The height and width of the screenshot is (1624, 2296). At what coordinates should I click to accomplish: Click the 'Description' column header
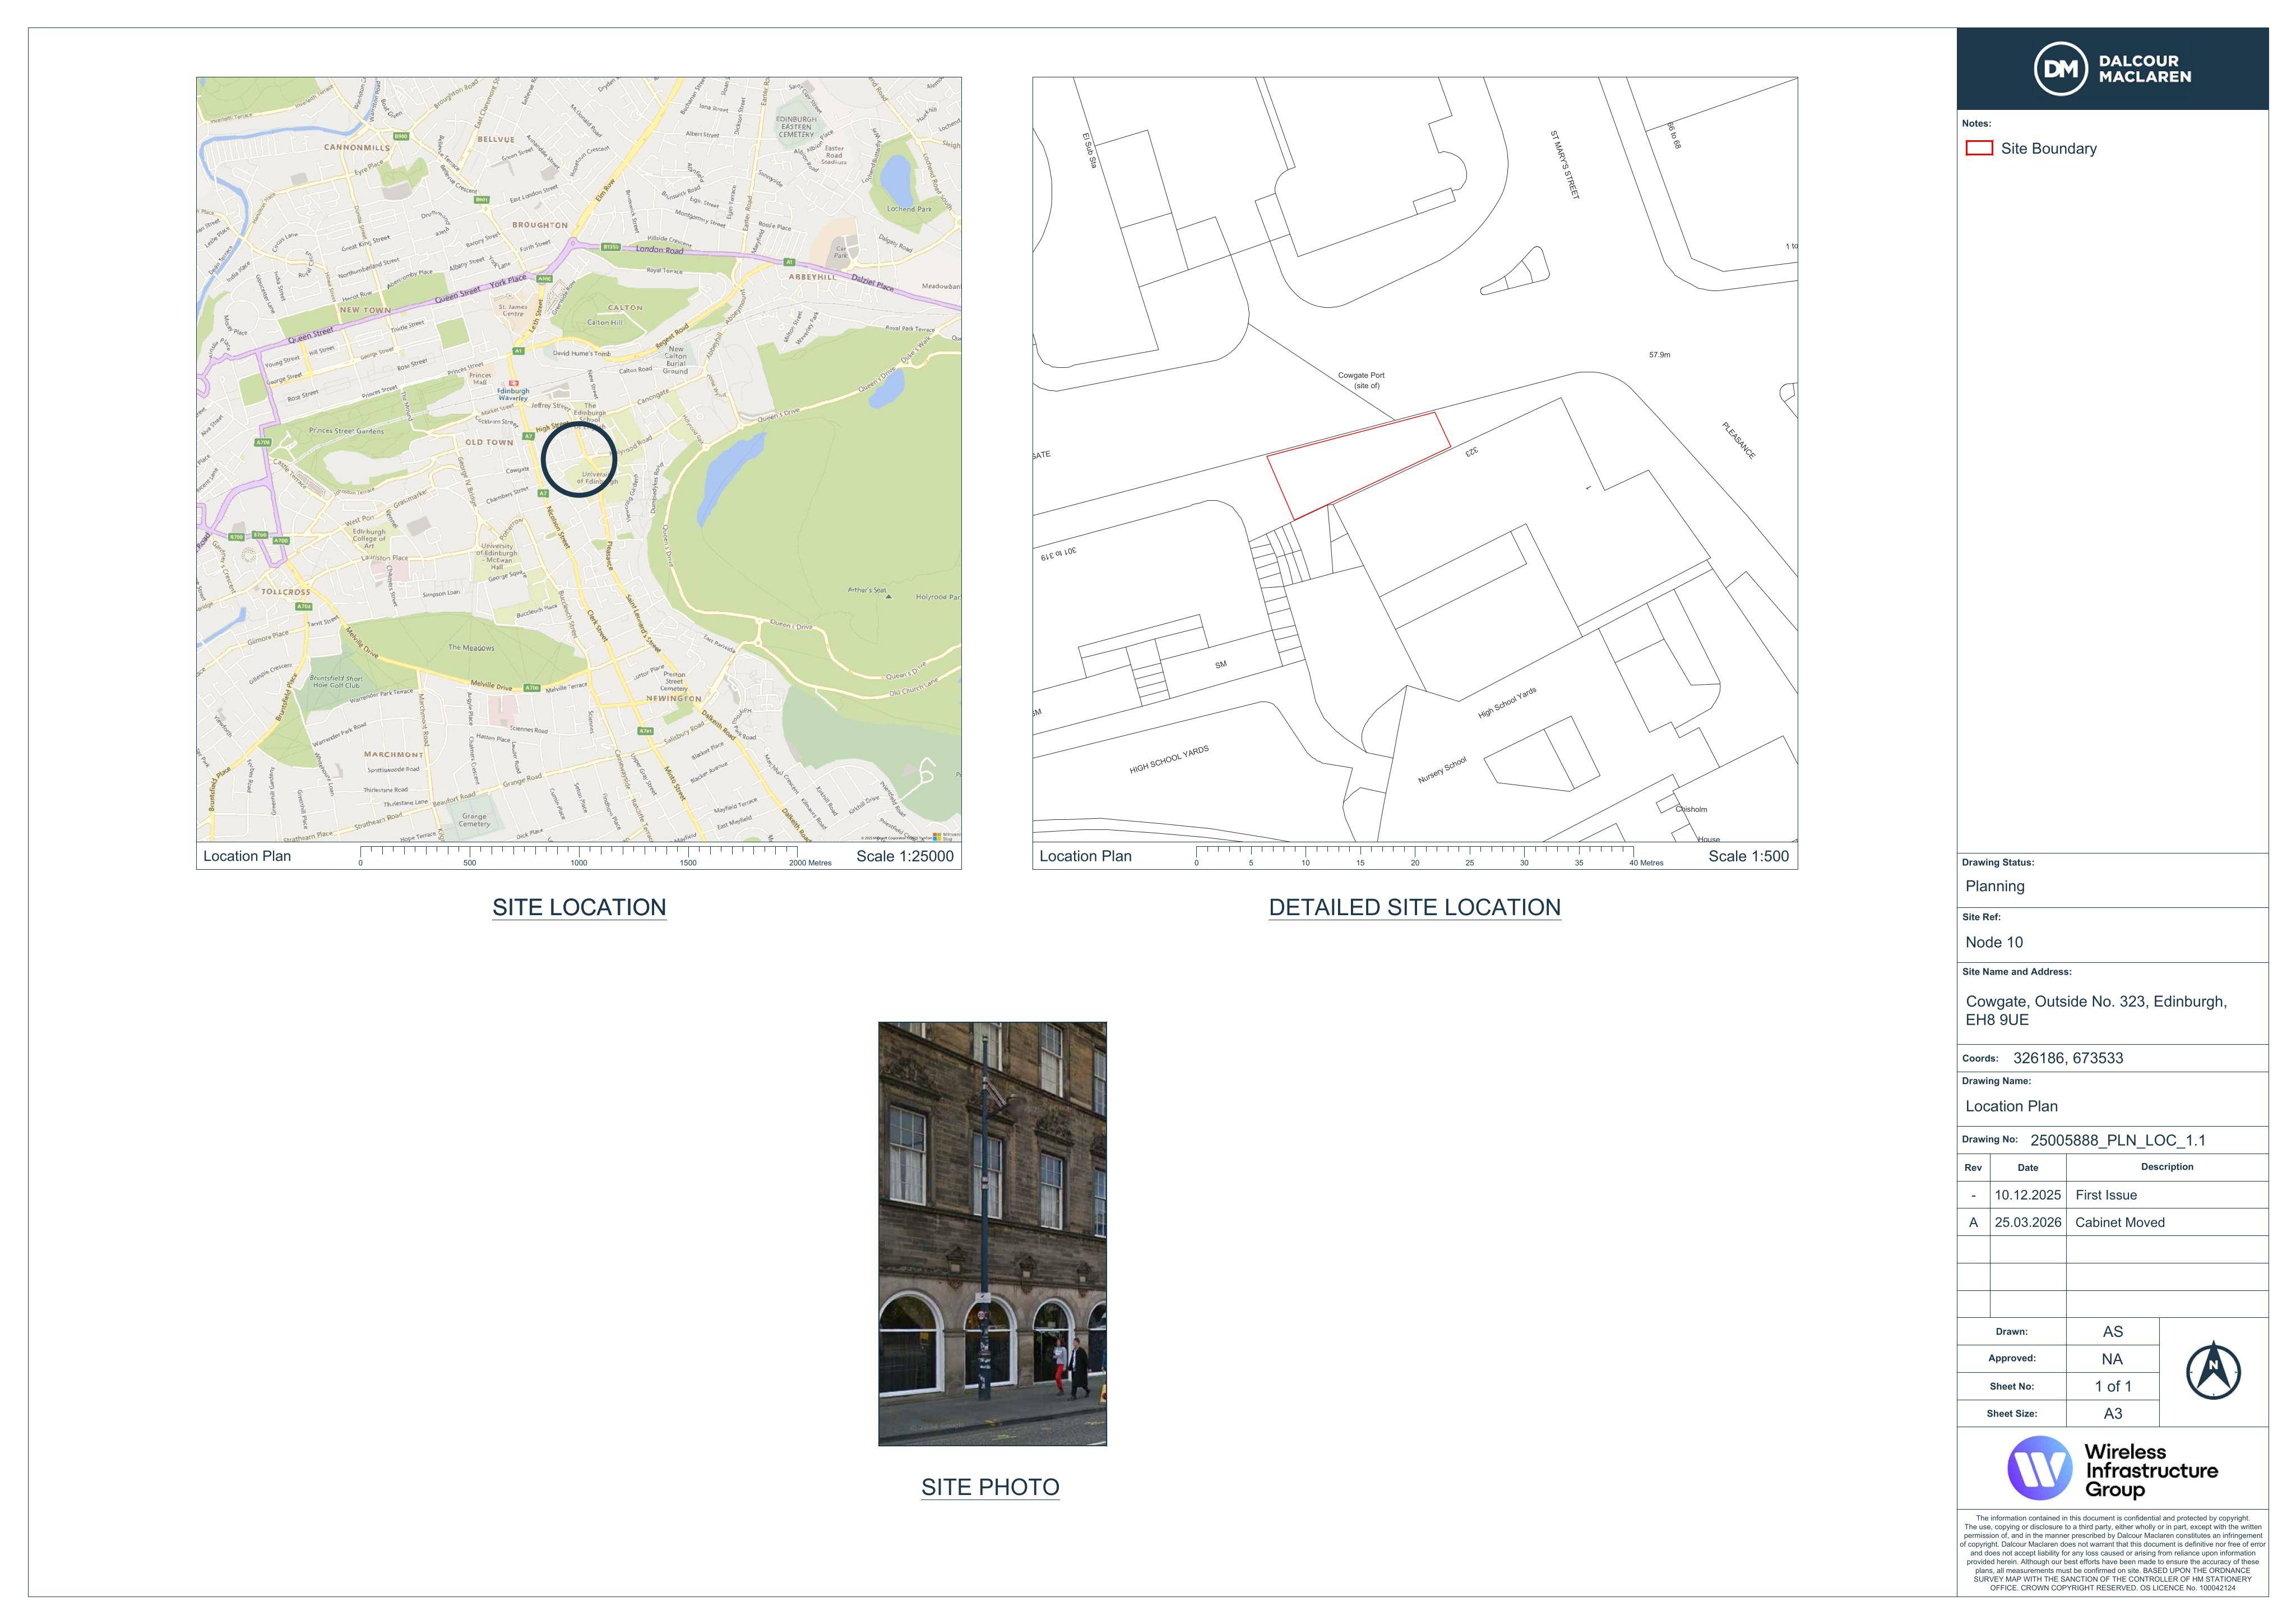pos(2167,1167)
